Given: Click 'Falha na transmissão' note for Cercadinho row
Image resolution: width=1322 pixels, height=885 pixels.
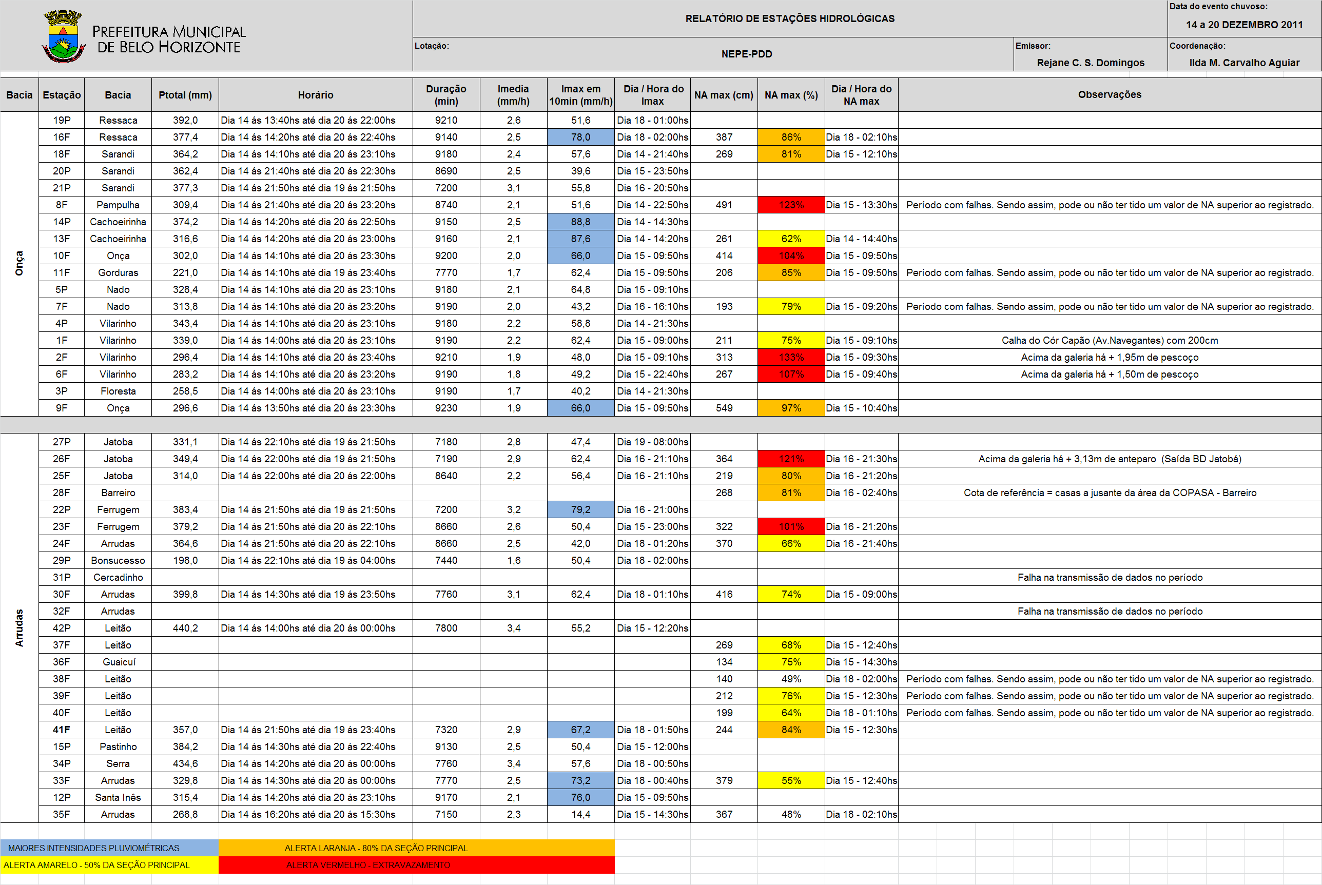Looking at the screenshot, I should point(1109,577).
